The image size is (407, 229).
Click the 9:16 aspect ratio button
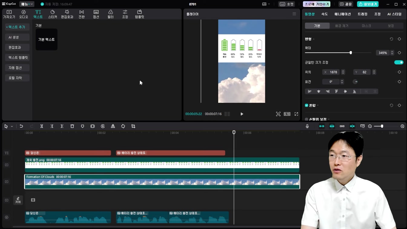point(287,114)
